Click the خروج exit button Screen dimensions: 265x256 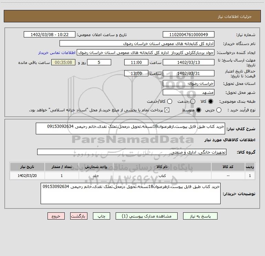56,216
